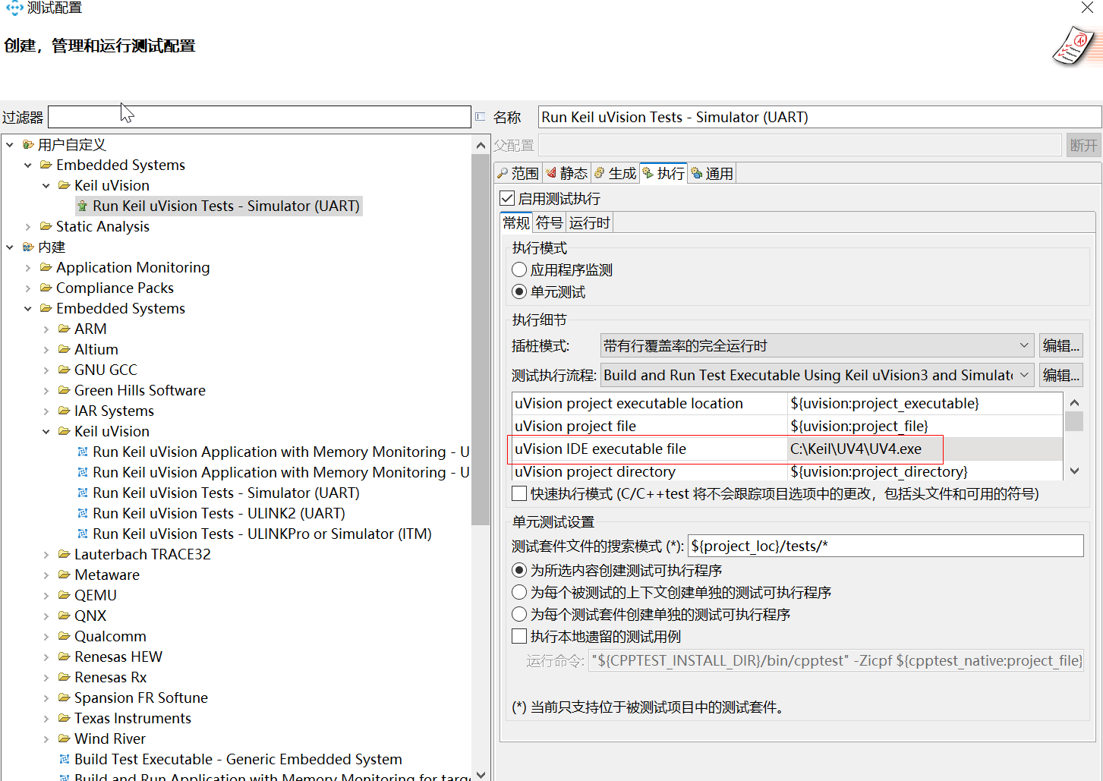The image size is (1103, 781).
Task: Select 为所选内容创建测试可执行程序 option
Action: pos(519,570)
